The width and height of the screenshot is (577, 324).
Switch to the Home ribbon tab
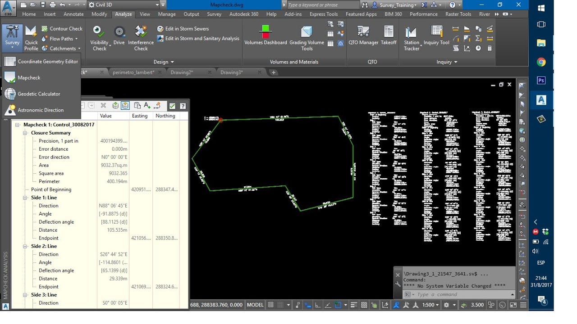(x=29, y=14)
